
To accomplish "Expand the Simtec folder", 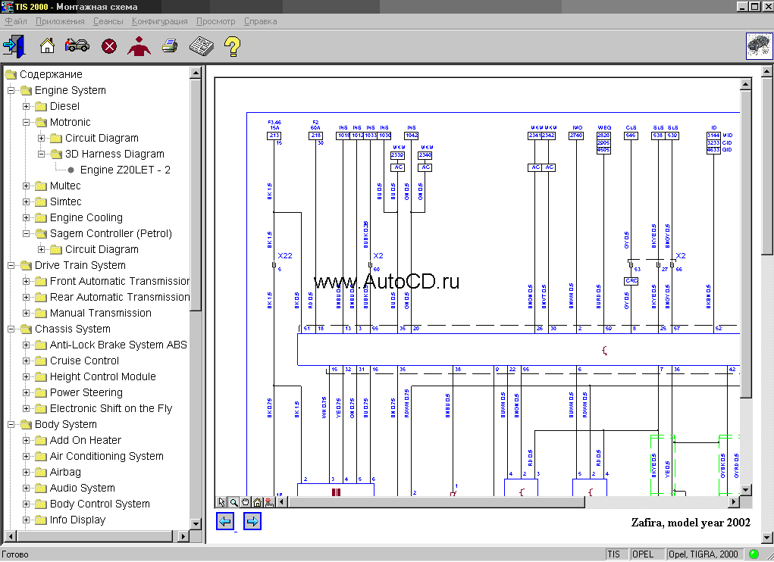I will [x=27, y=201].
